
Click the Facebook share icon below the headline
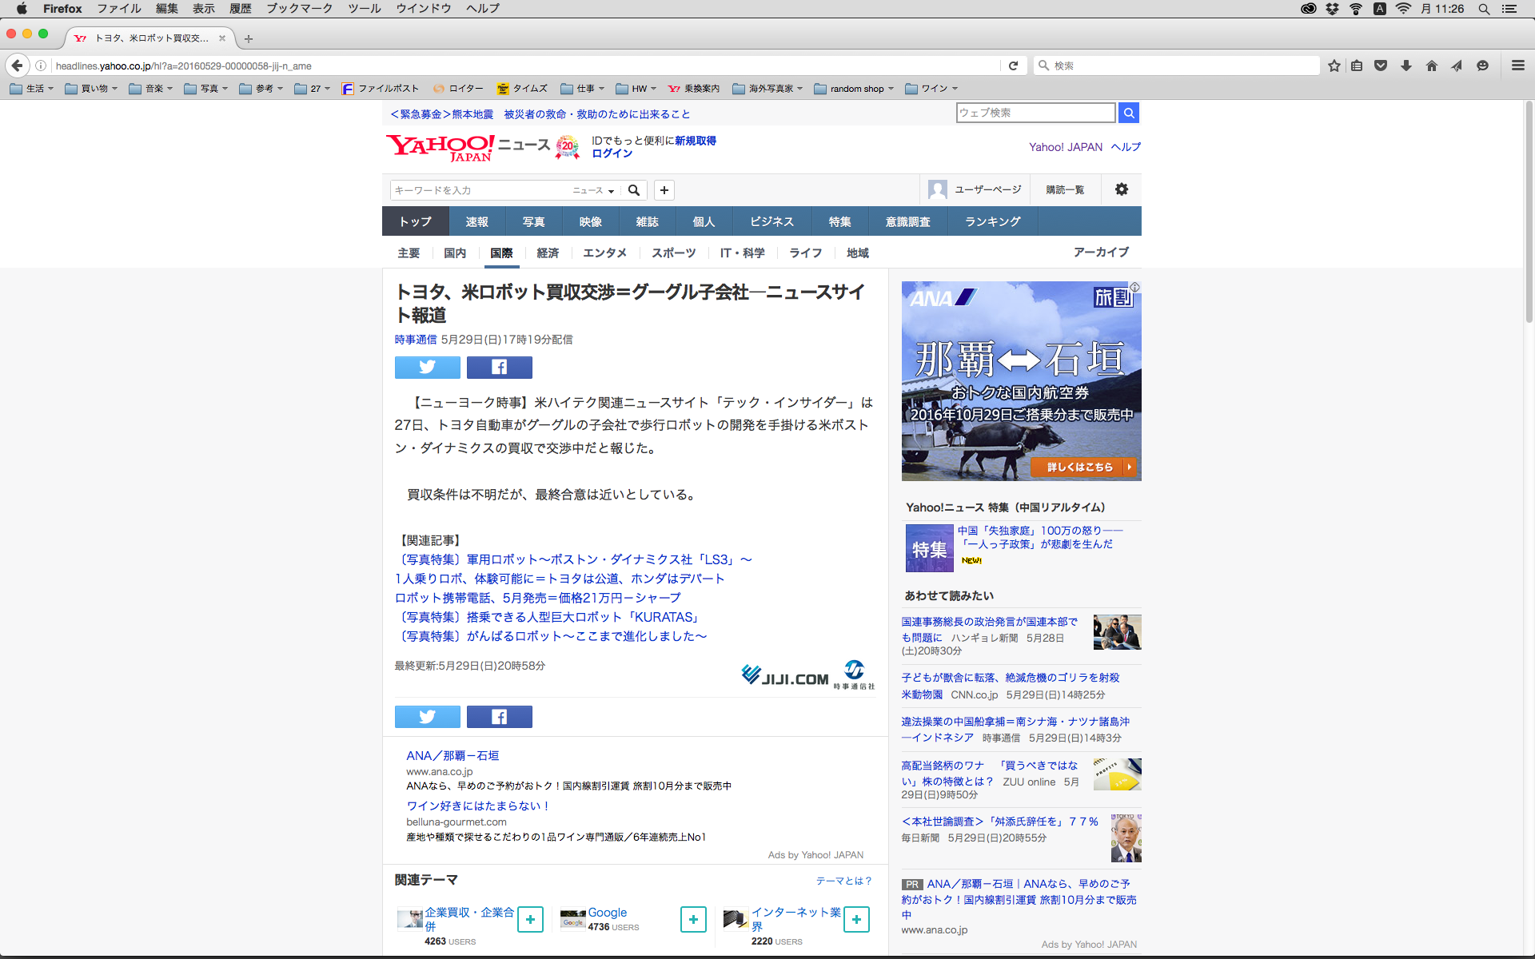click(x=499, y=367)
